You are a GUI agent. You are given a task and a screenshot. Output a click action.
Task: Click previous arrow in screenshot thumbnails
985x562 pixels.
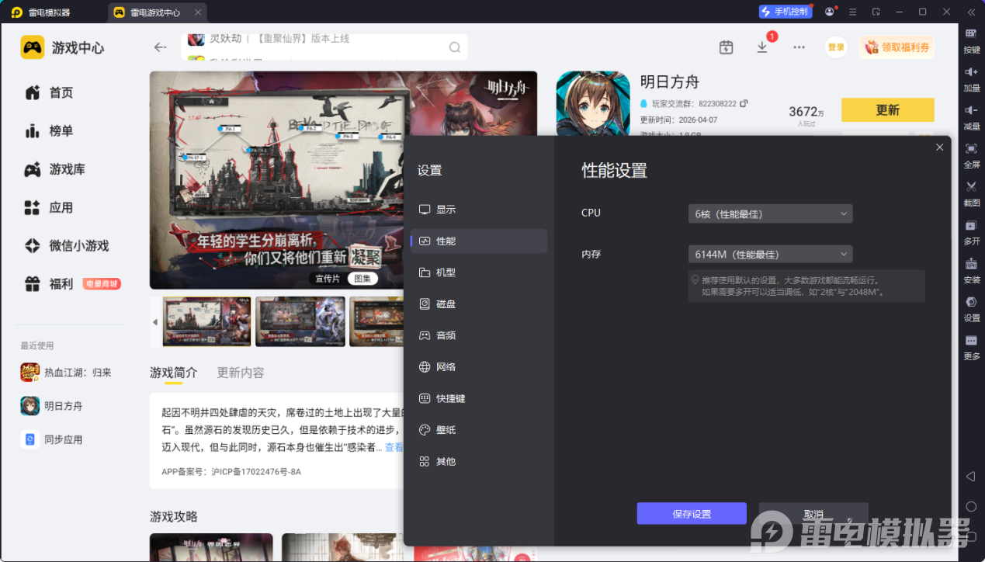tap(154, 321)
